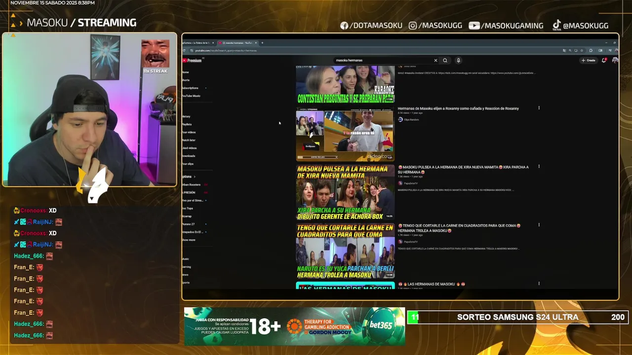Open the browser extensions puzzle icon
Image resolution: width=632 pixels, height=355 pixels.
[x=591, y=50]
